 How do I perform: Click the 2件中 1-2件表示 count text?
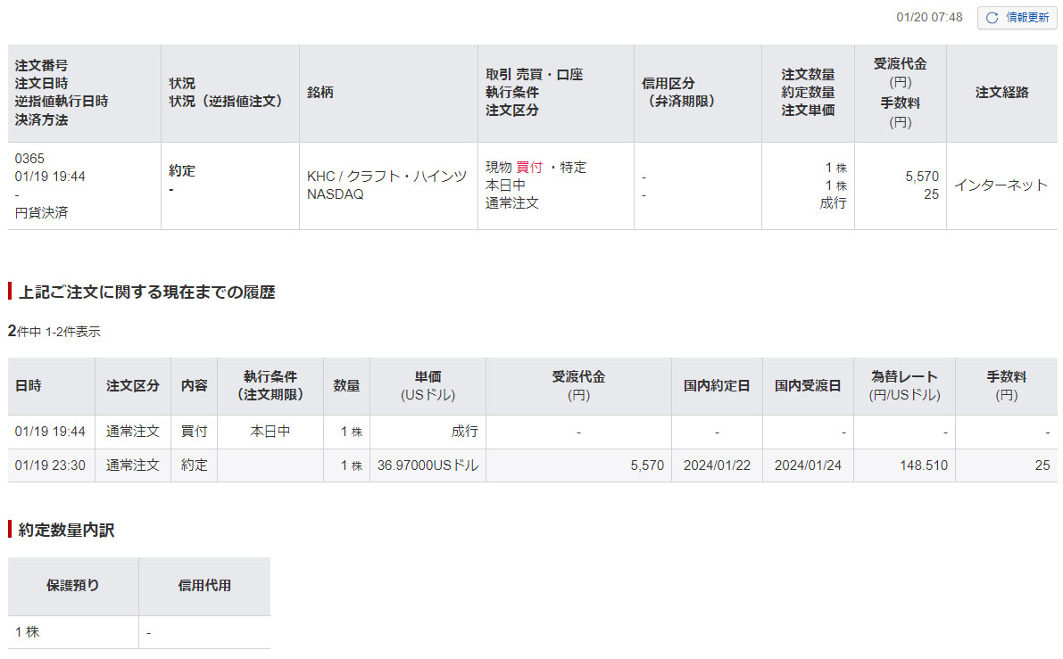[x=54, y=332]
